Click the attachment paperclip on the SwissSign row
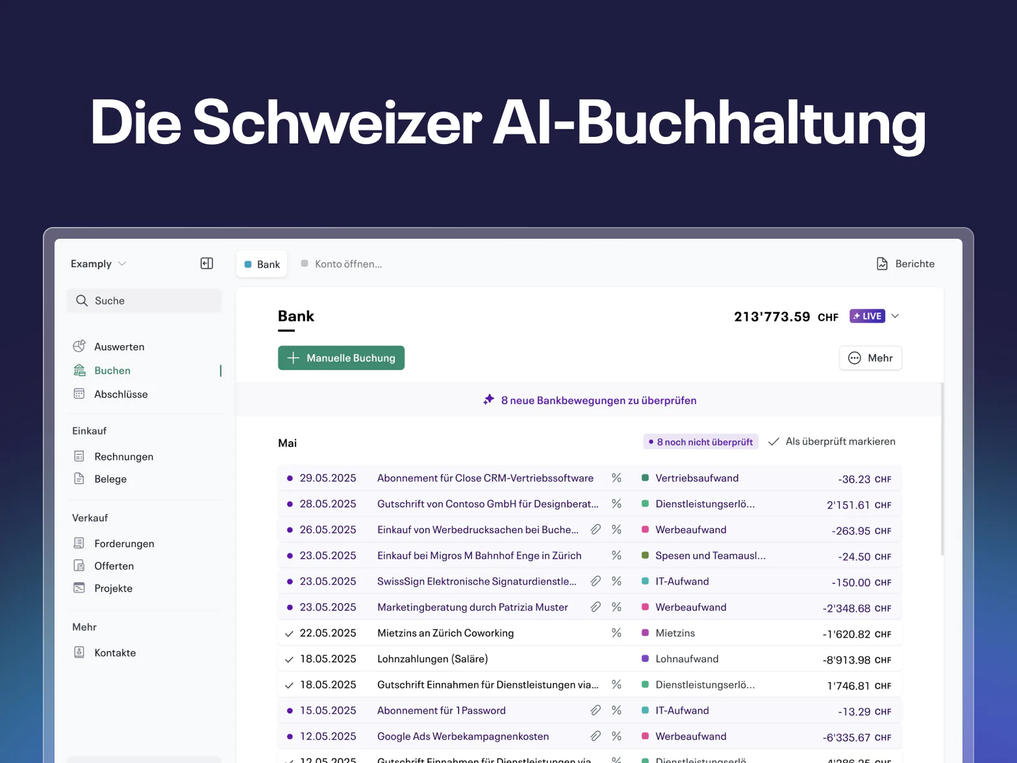Screen dimensions: 1017x763 (596, 581)
